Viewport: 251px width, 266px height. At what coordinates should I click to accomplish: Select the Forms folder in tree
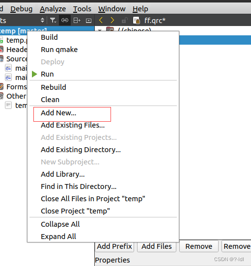14,87
